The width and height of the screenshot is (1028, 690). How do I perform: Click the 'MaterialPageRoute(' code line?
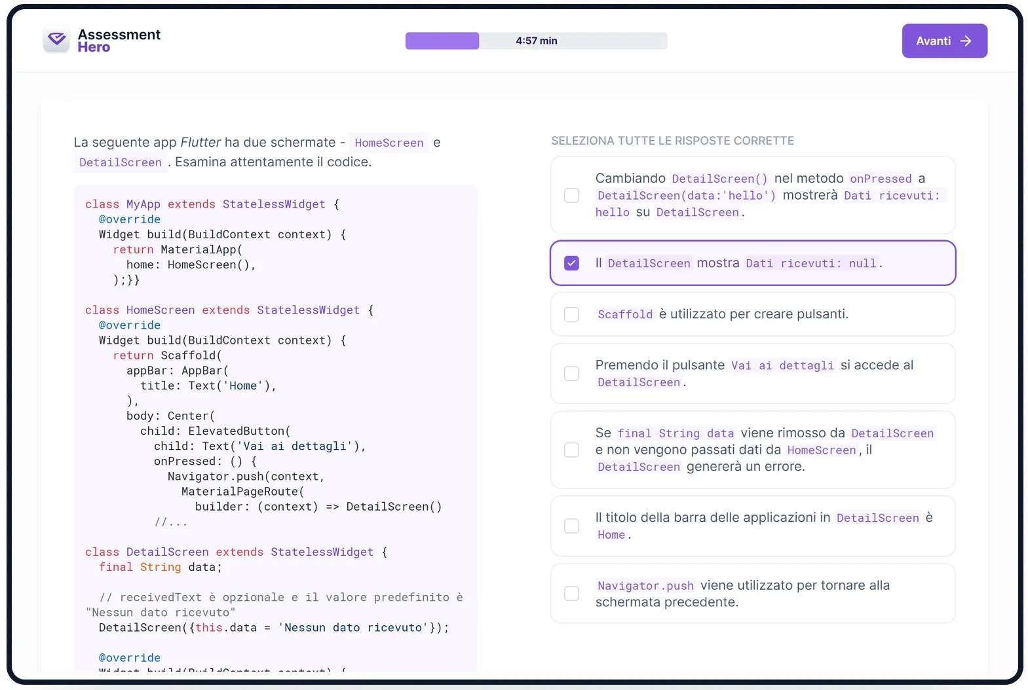242,492
